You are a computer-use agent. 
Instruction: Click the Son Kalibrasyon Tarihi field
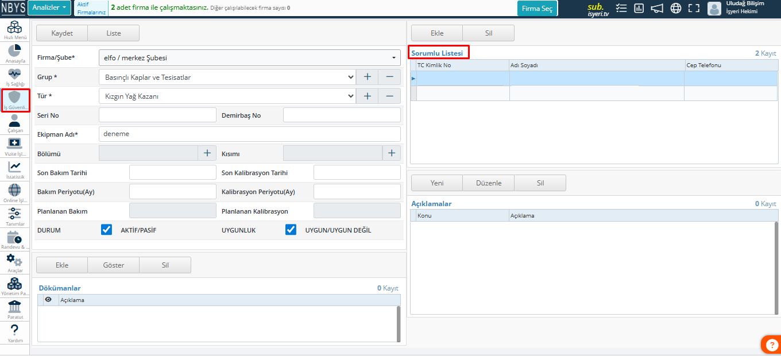coord(357,173)
